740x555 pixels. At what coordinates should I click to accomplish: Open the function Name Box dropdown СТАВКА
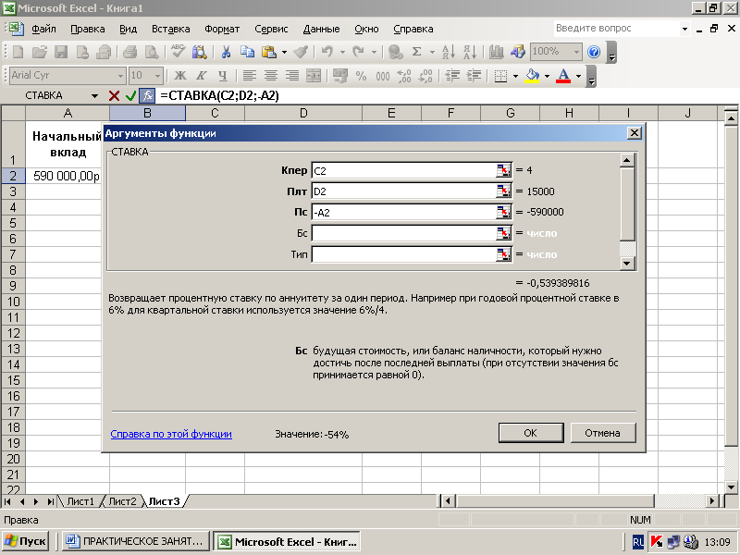pyautogui.click(x=94, y=96)
